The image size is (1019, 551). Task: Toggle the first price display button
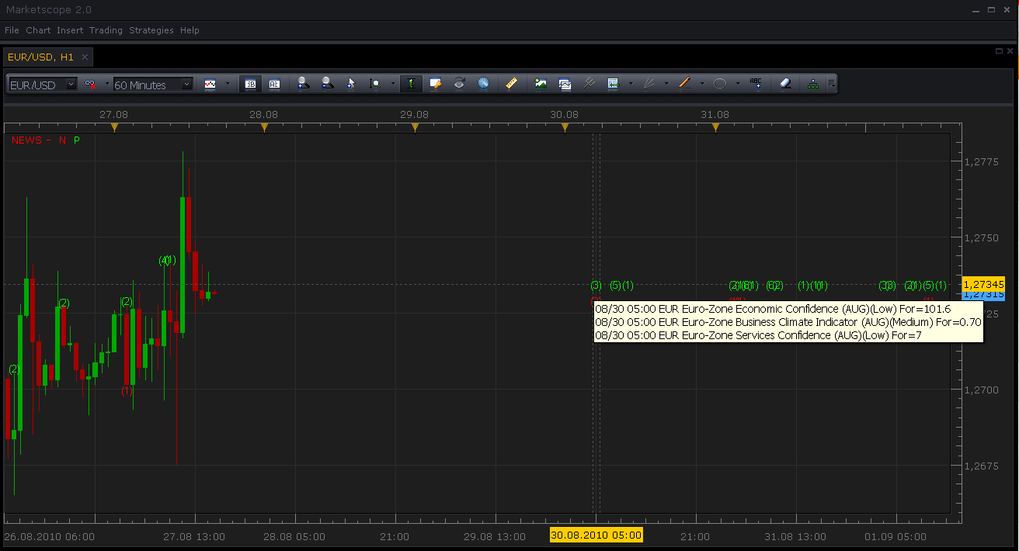coord(250,84)
